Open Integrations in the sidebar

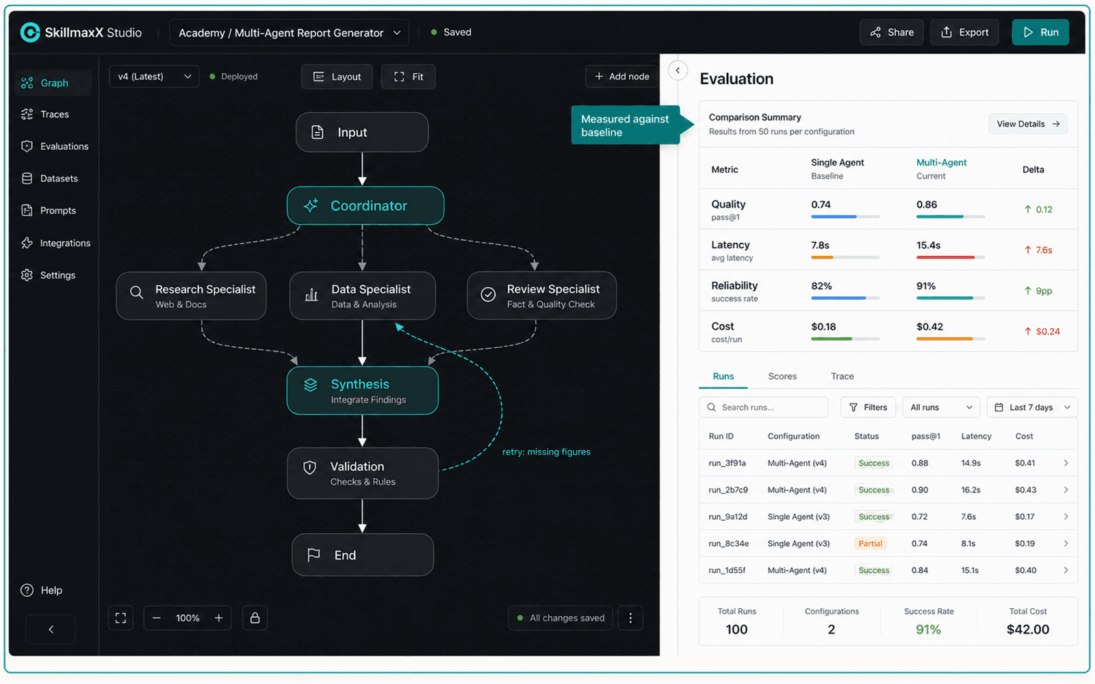[55, 243]
